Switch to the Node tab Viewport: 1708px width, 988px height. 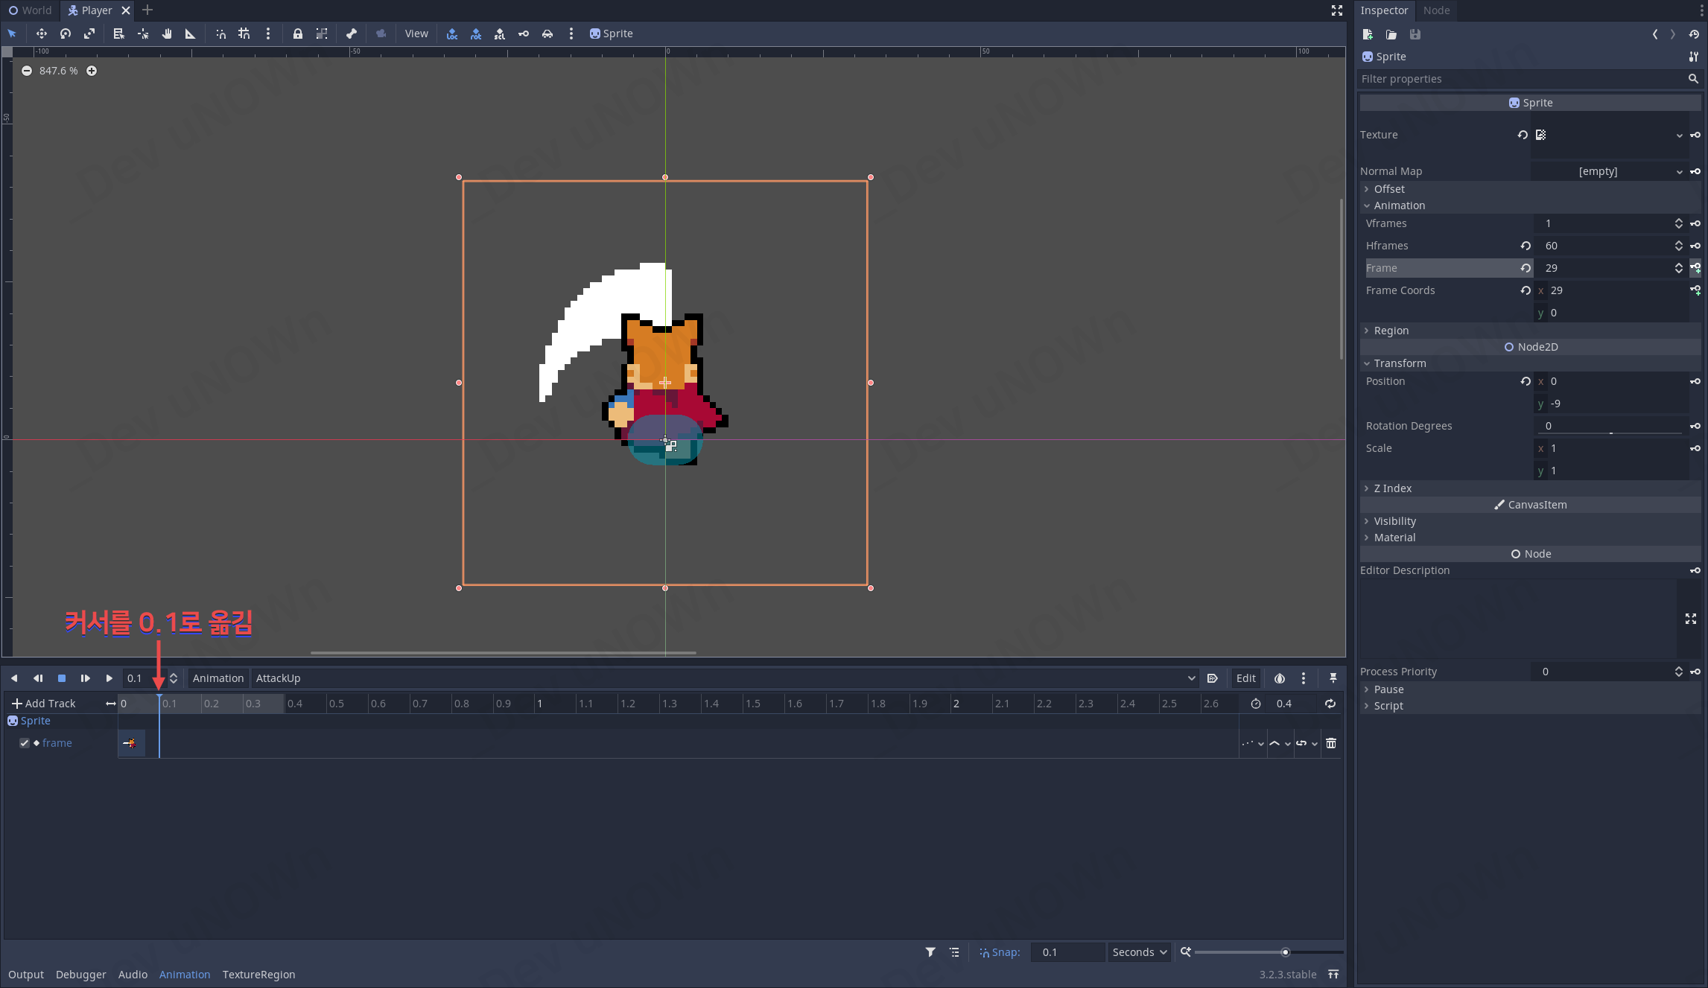(x=1436, y=10)
